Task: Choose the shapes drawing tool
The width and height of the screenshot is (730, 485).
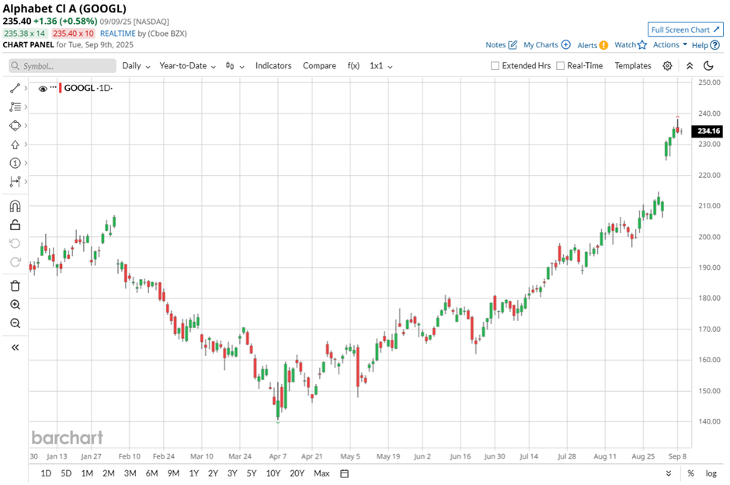Action: coord(15,125)
